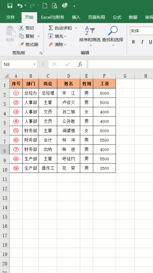The image size is (153, 273).
Task: Select column F header
Action: (104, 76)
